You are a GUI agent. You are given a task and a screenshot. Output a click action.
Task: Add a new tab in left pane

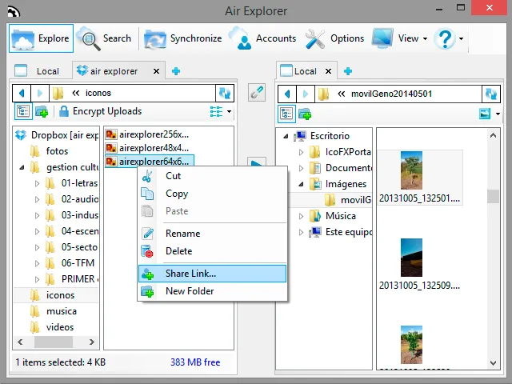click(x=176, y=71)
